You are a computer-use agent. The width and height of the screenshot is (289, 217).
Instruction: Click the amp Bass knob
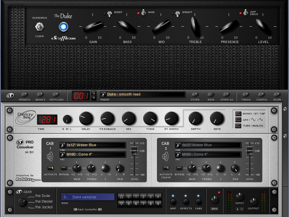pos(127,27)
